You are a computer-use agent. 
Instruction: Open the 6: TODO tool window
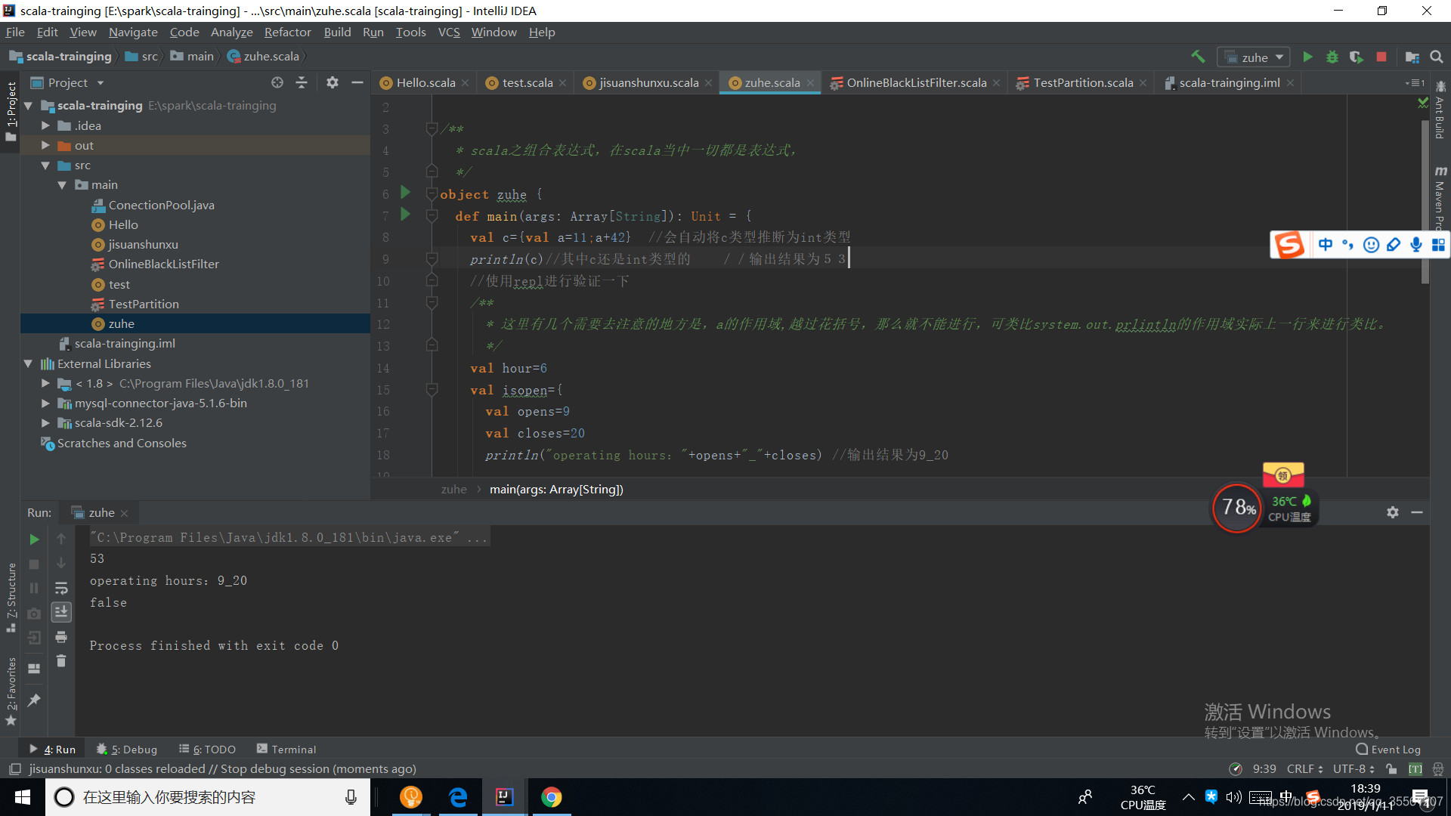point(207,750)
